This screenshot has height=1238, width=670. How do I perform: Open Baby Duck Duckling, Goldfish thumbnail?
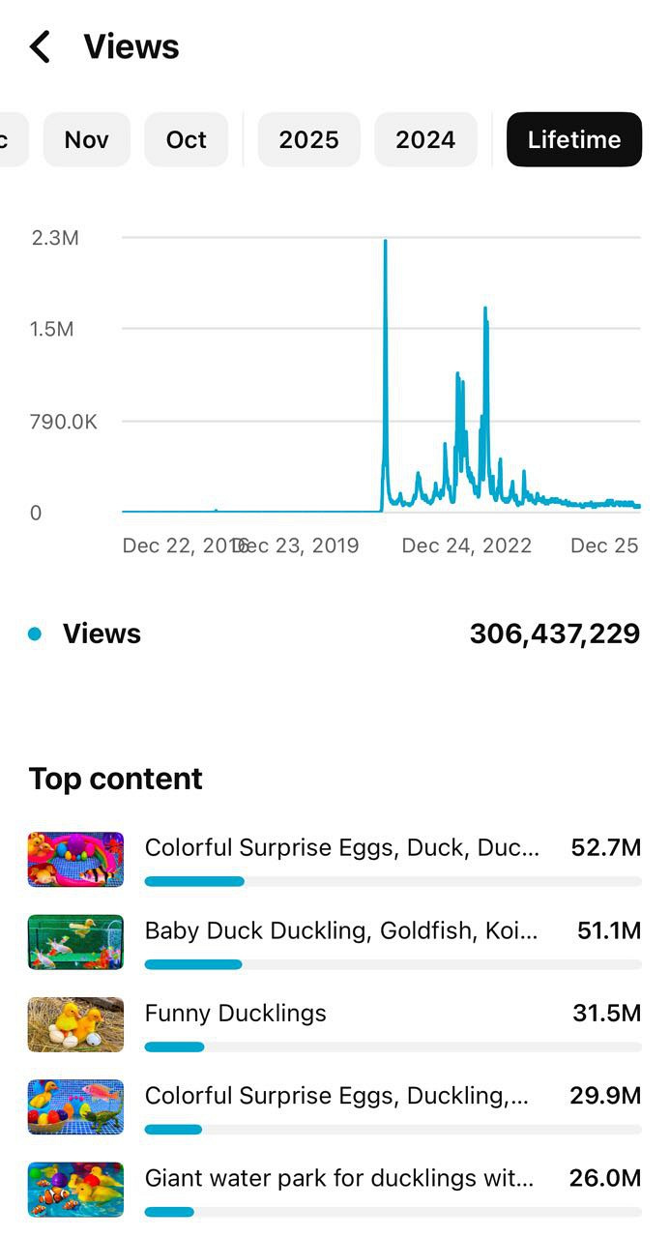(75, 942)
